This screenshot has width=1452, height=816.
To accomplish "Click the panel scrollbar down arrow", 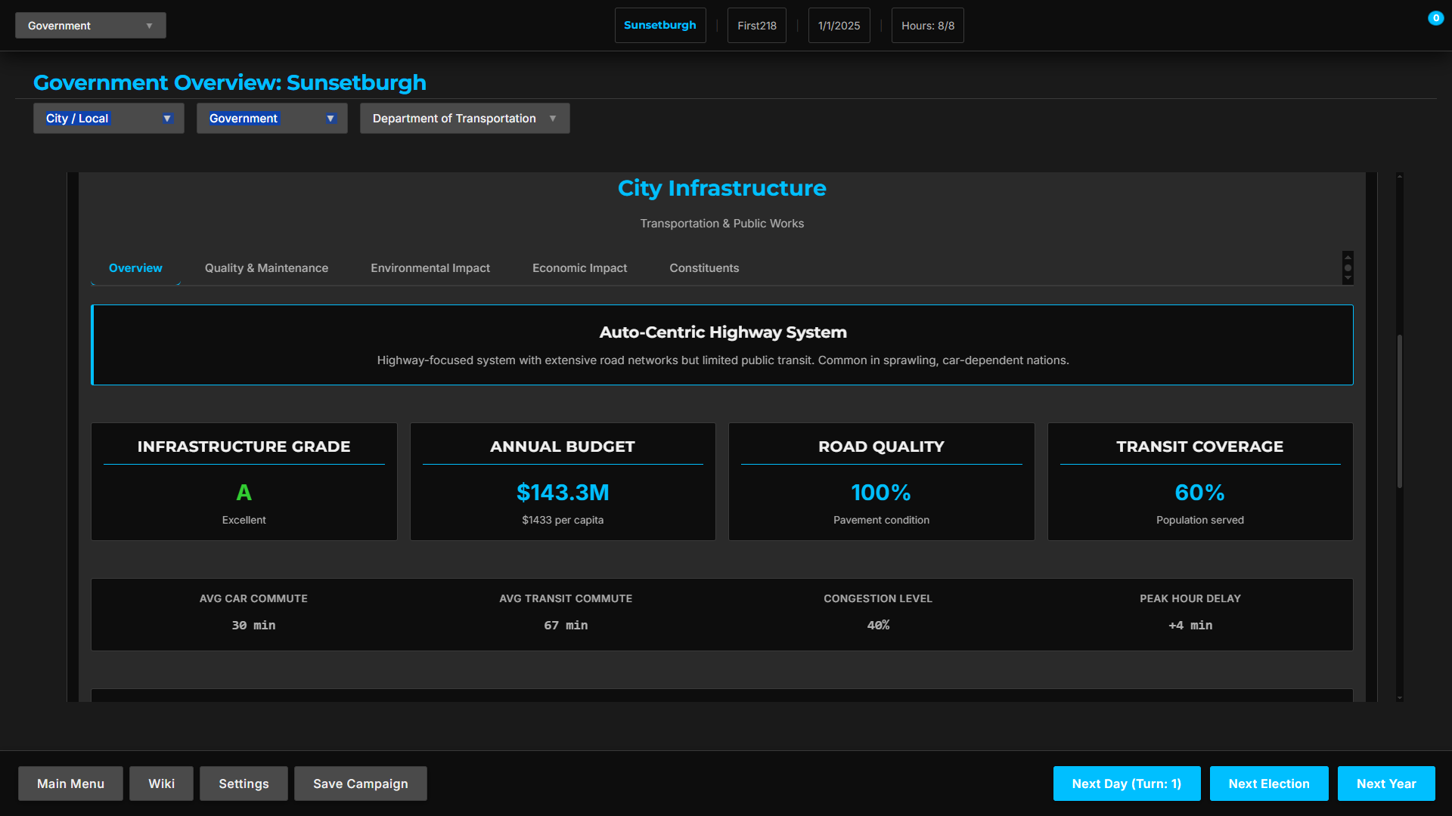I will click(x=1400, y=697).
